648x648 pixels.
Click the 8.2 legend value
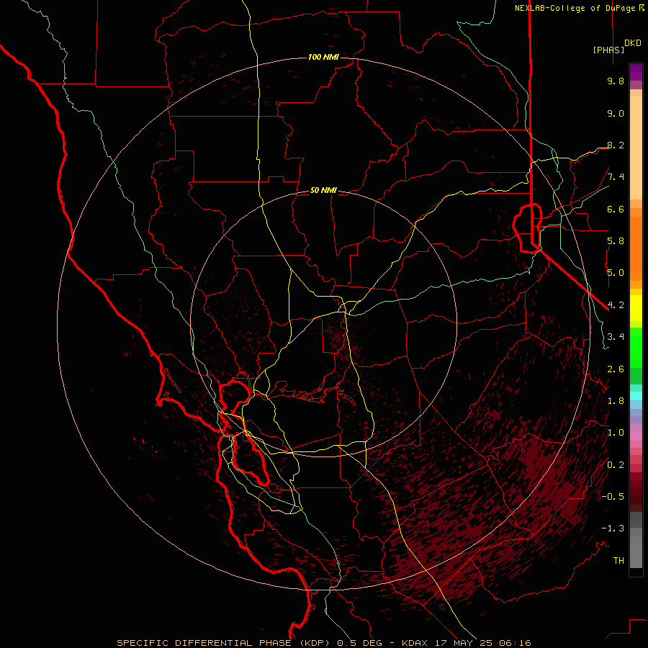616,145
